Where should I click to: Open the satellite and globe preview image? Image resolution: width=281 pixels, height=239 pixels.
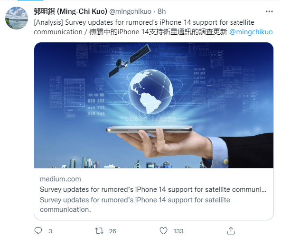[154, 105]
